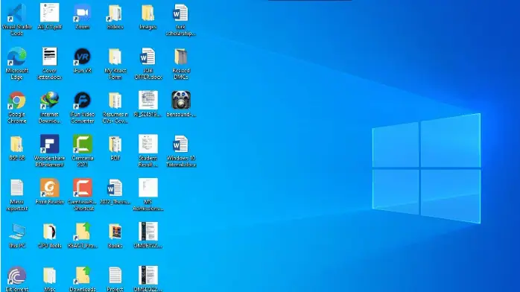
Task: Select the JOB OFFER.docx document
Action: 148,57
